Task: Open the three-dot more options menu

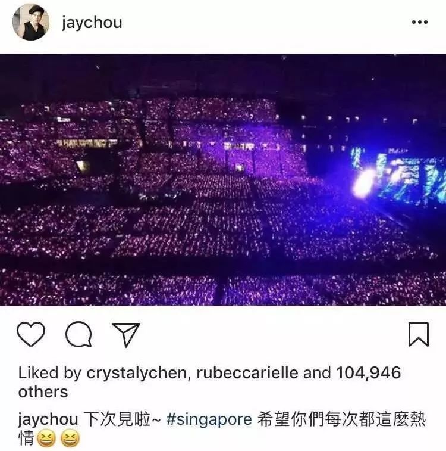Action: [x=420, y=22]
